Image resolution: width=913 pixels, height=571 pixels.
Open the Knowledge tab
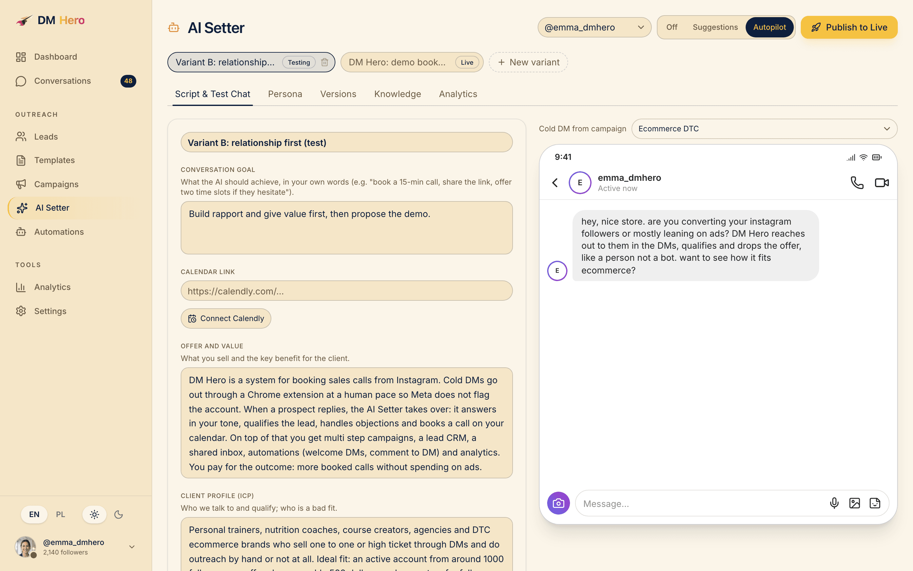(397, 94)
